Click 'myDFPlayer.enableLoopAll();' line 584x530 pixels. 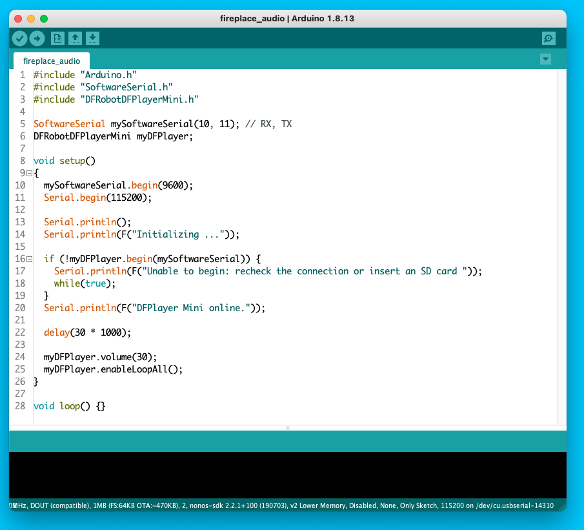click(x=113, y=369)
